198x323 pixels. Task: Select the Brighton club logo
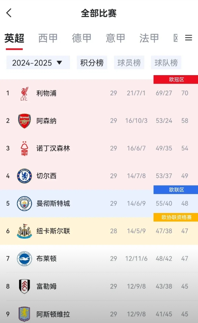pos(24,258)
